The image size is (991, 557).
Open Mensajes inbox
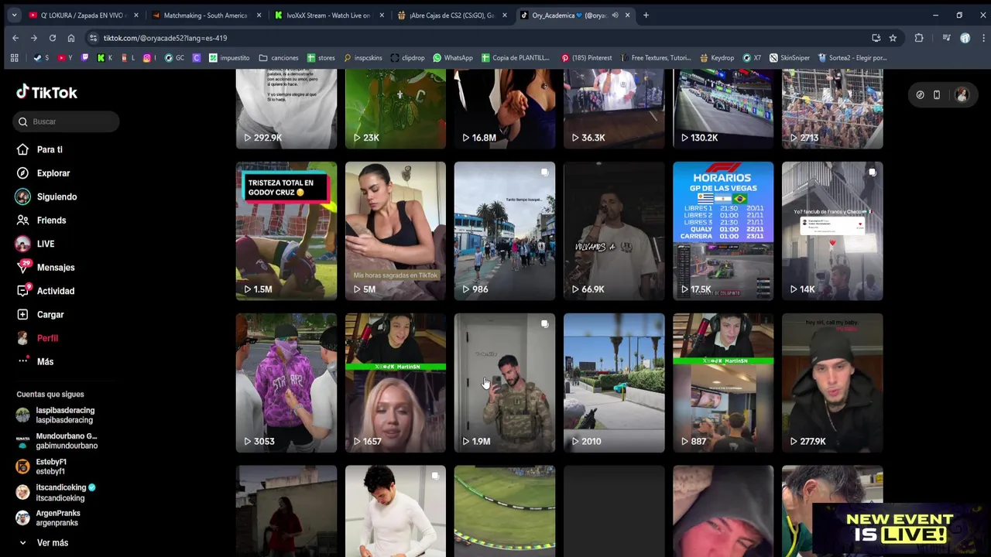click(x=56, y=268)
